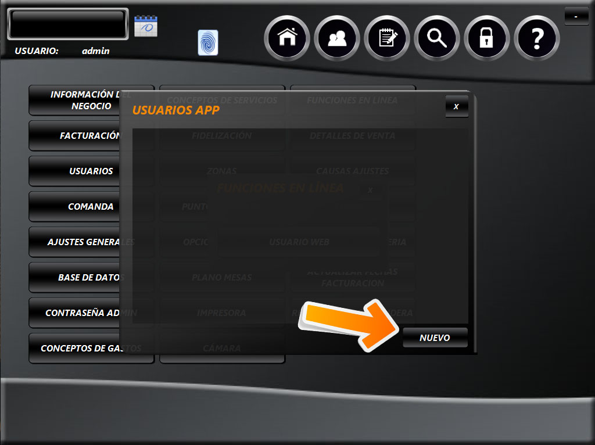The image size is (595, 445).
Task: Click the black text box above USUARIO
Action: coord(68,24)
